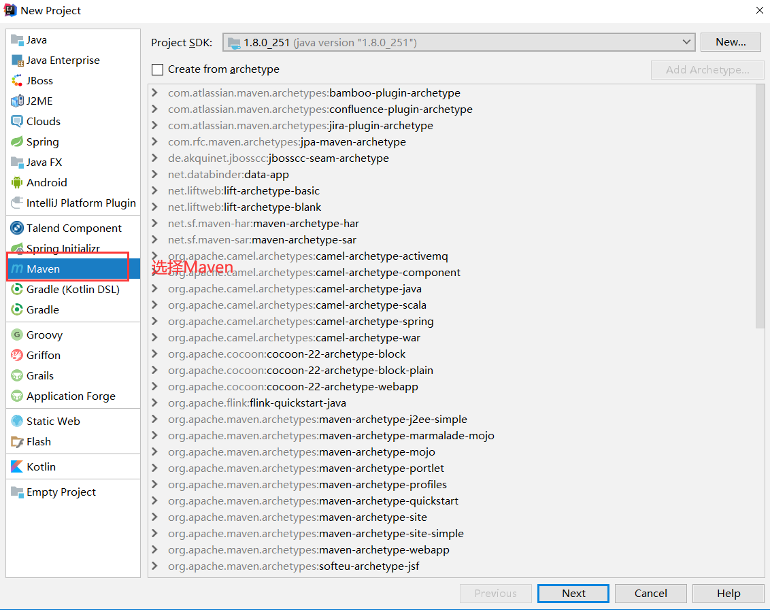The image size is (770, 614).
Task: Enable the Create from archetype checkbox
Action: click(x=158, y=69)
